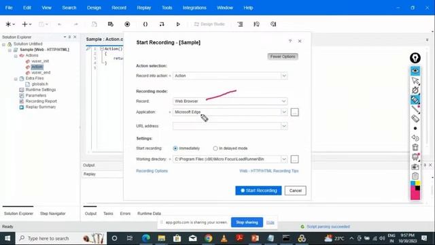Open Record into action dropdown
This screenshot has height=245, width=435.
(284, 76)
